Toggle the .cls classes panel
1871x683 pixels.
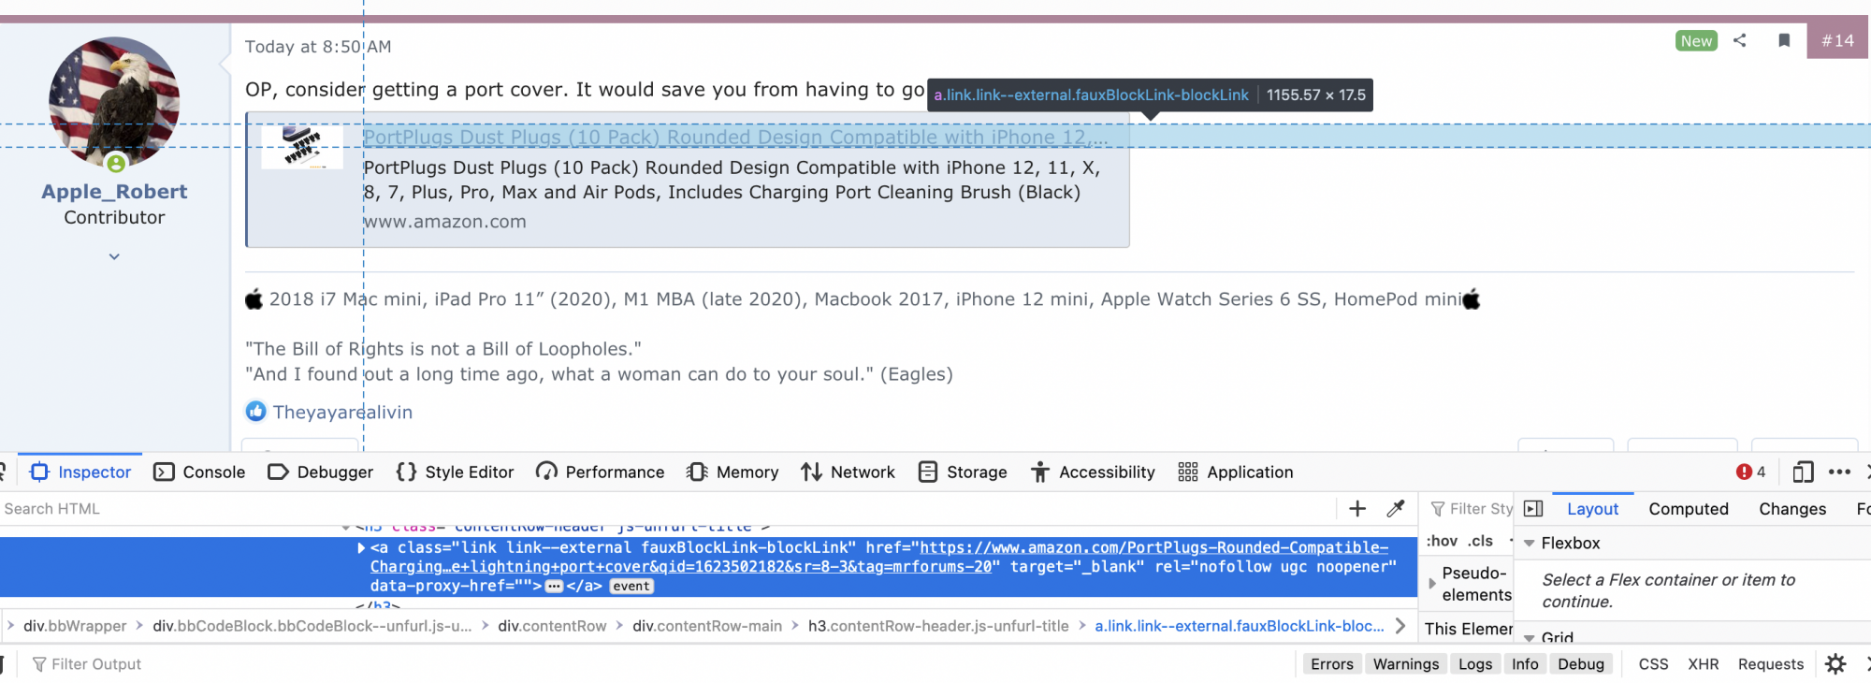1480,541
